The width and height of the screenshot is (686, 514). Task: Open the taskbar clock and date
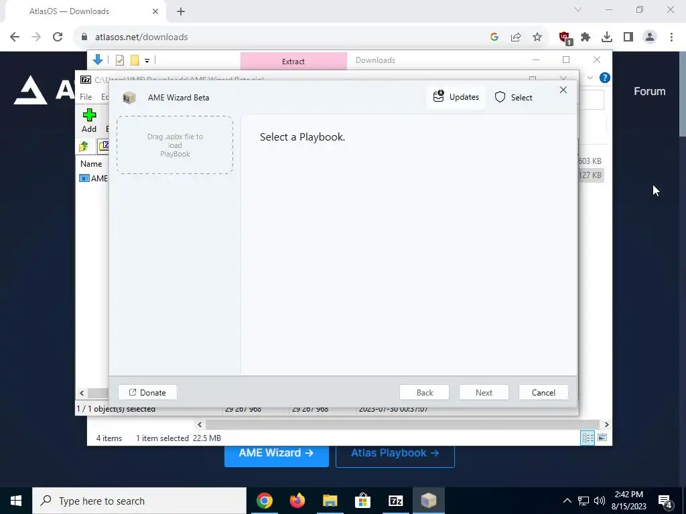628,501
